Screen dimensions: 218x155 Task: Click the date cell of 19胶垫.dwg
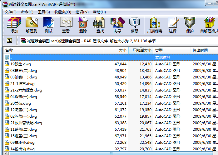(x=205, y=64)
